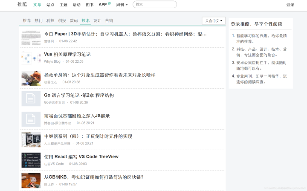Open the 巴比特 source link
This screenshot has width=307, height=191.
click(x=49, y=184)
